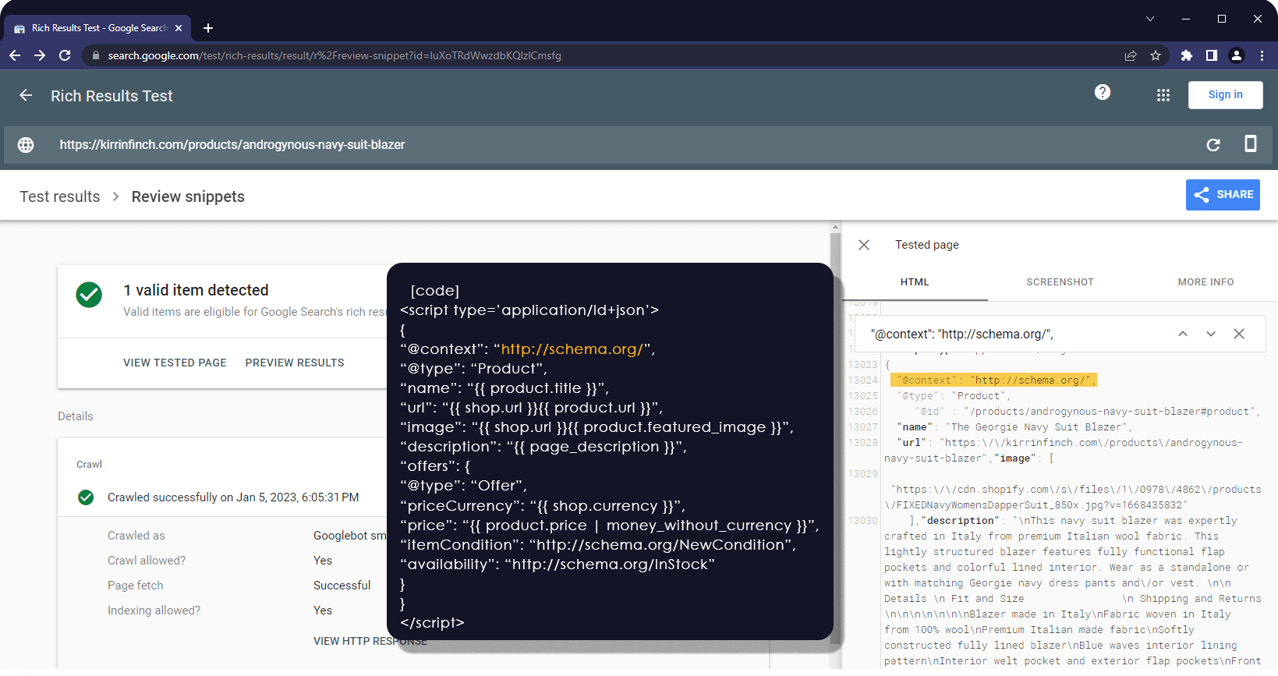Bookmark this page with the star icon
The height and width of the screenshot is (676, 1278).
pyautogui.click(x=1156, y=55)
